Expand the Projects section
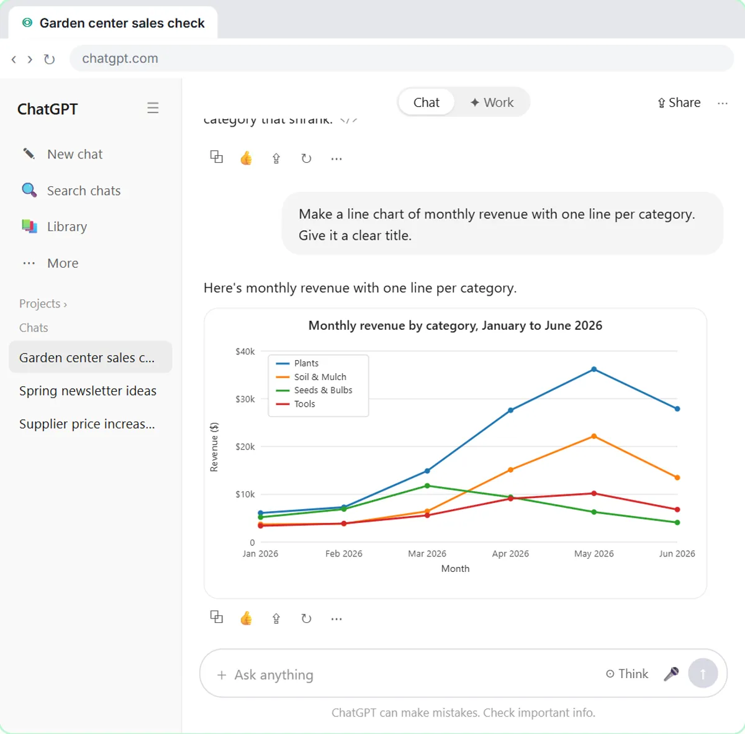745x734 pixels. [x=43, y=304]
